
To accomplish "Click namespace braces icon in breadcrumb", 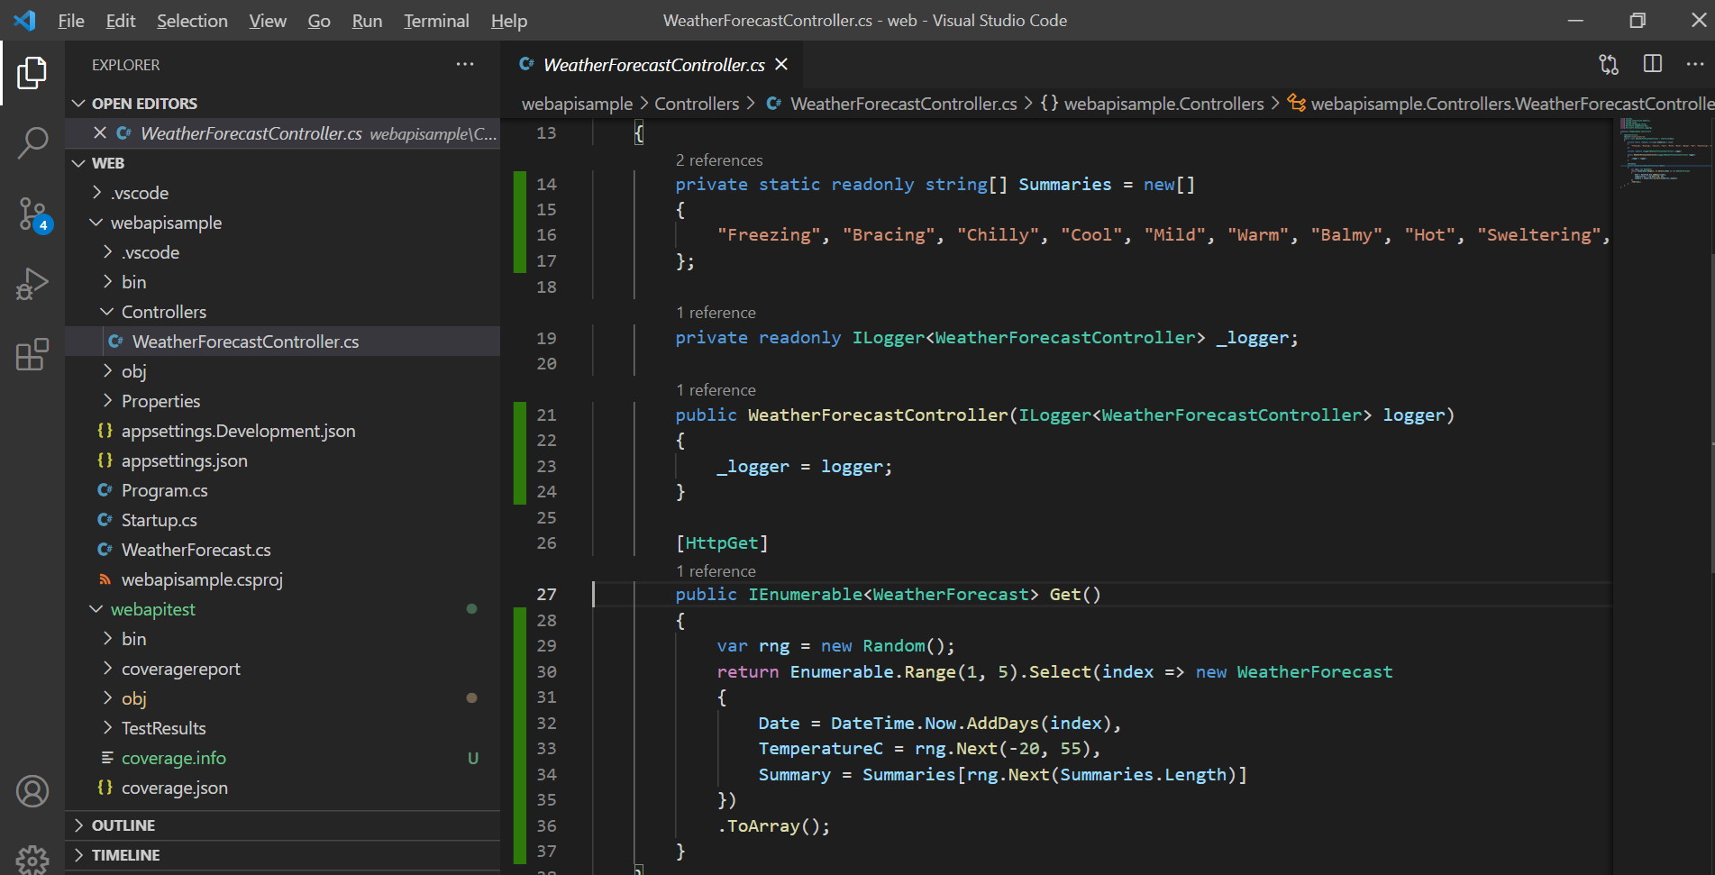I will click(1049, 103).
